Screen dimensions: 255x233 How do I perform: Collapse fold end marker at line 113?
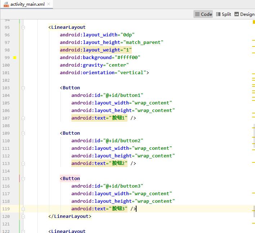tap(23, 163)
